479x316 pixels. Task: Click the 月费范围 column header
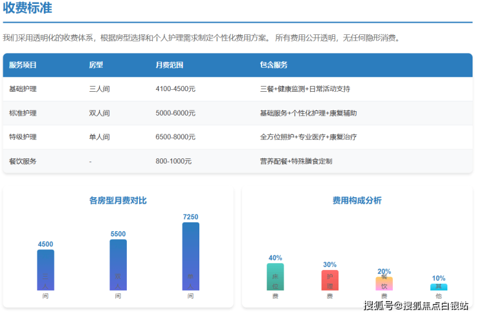pyautogui.click(x=170, y=65)
